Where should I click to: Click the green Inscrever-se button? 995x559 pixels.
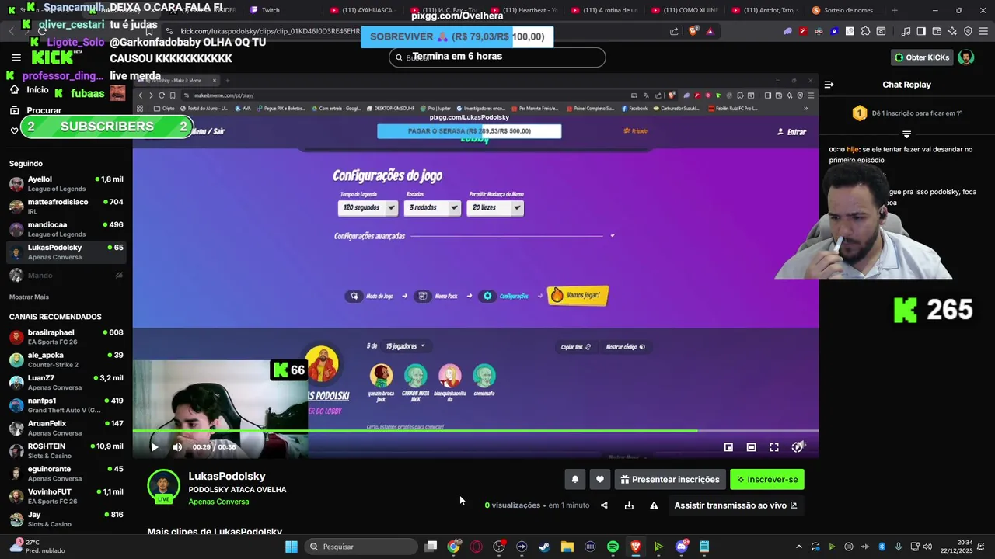(x=767, y=480)
